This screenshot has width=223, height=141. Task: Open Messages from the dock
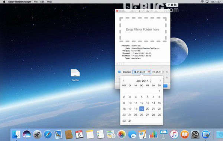pyautogui.click(x=132, y=134)
